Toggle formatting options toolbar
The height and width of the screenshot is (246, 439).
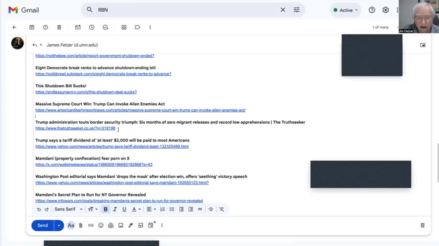click(x=71, y=225)
